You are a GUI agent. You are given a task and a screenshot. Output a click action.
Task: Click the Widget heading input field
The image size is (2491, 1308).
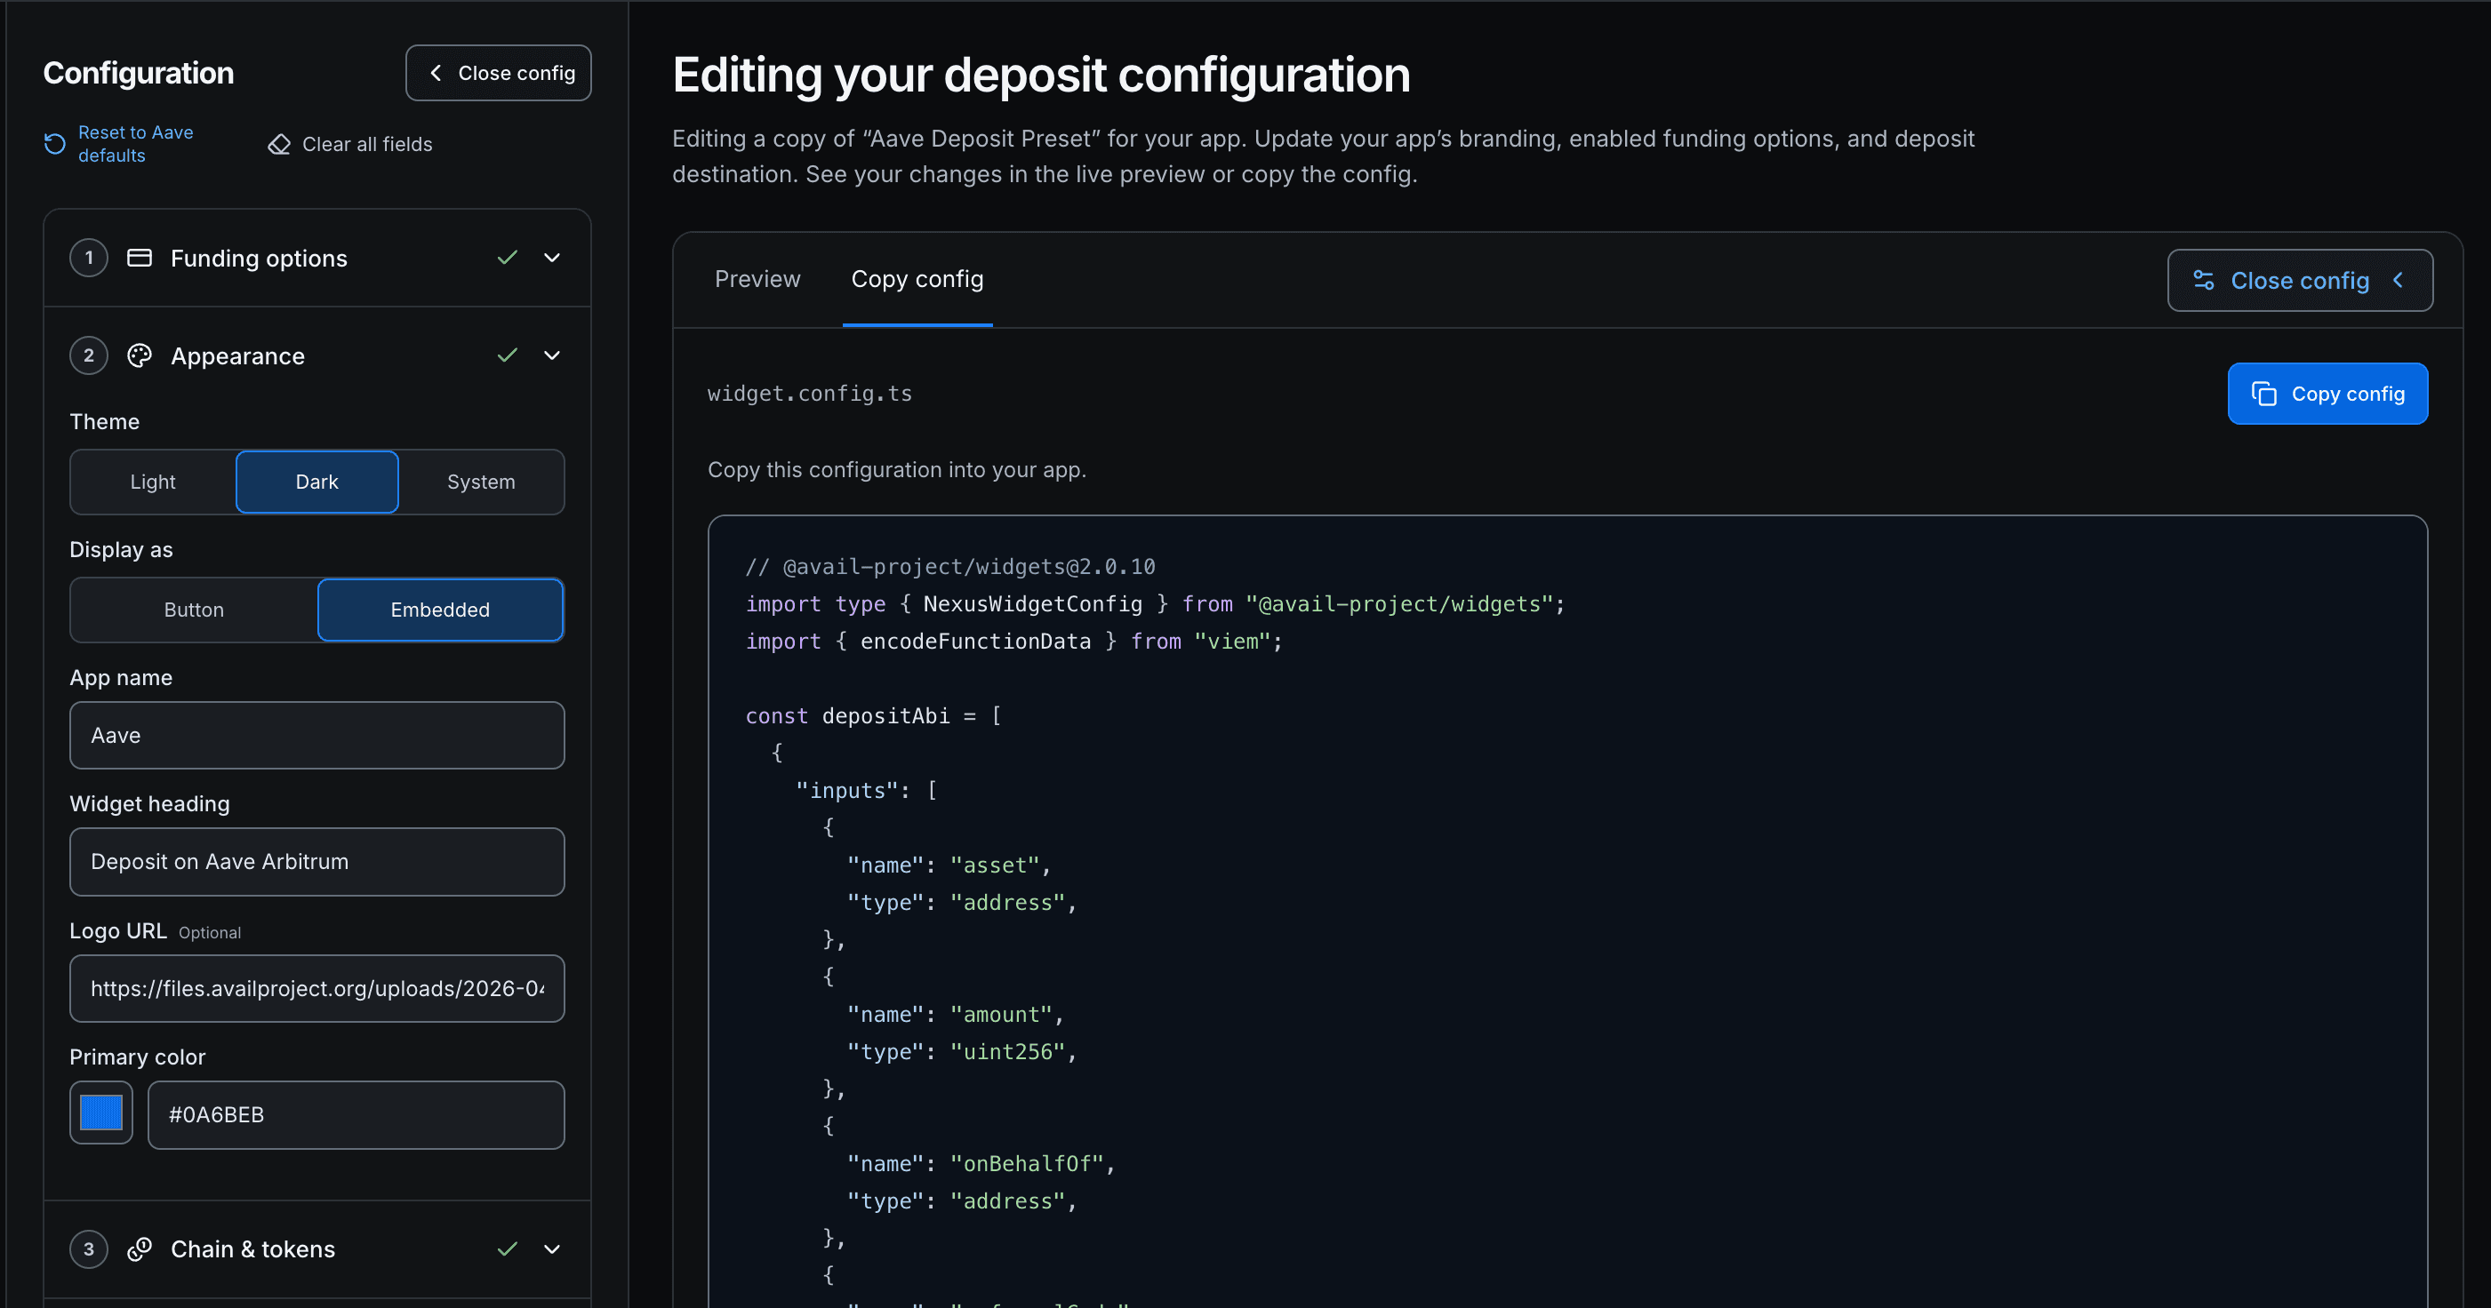point(317,861)
